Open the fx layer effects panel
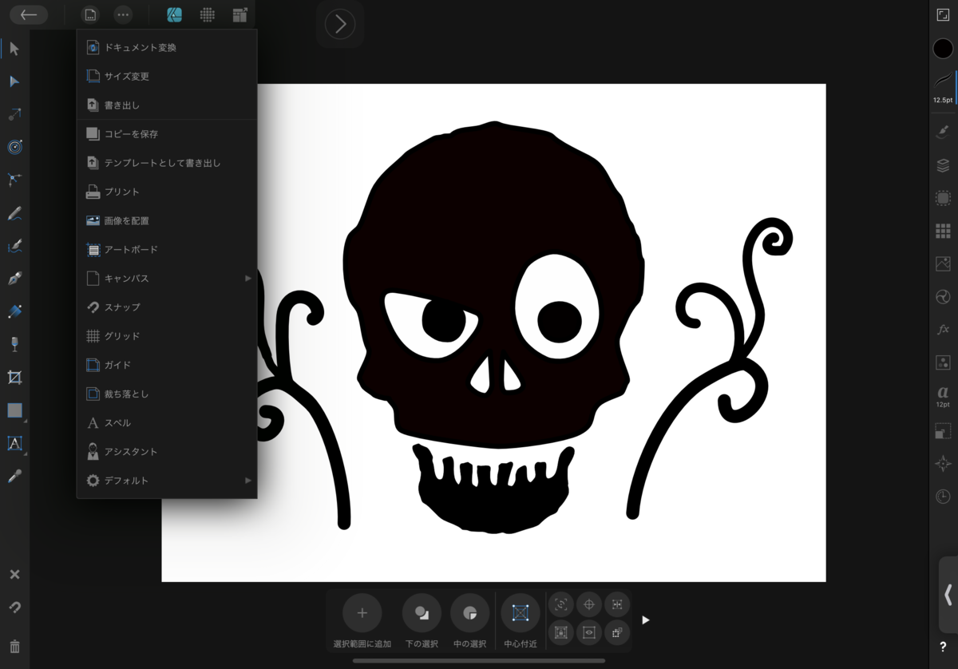958x669 pixels. 943,329
